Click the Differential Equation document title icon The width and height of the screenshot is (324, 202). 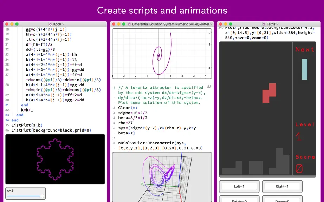pos(129,24)
